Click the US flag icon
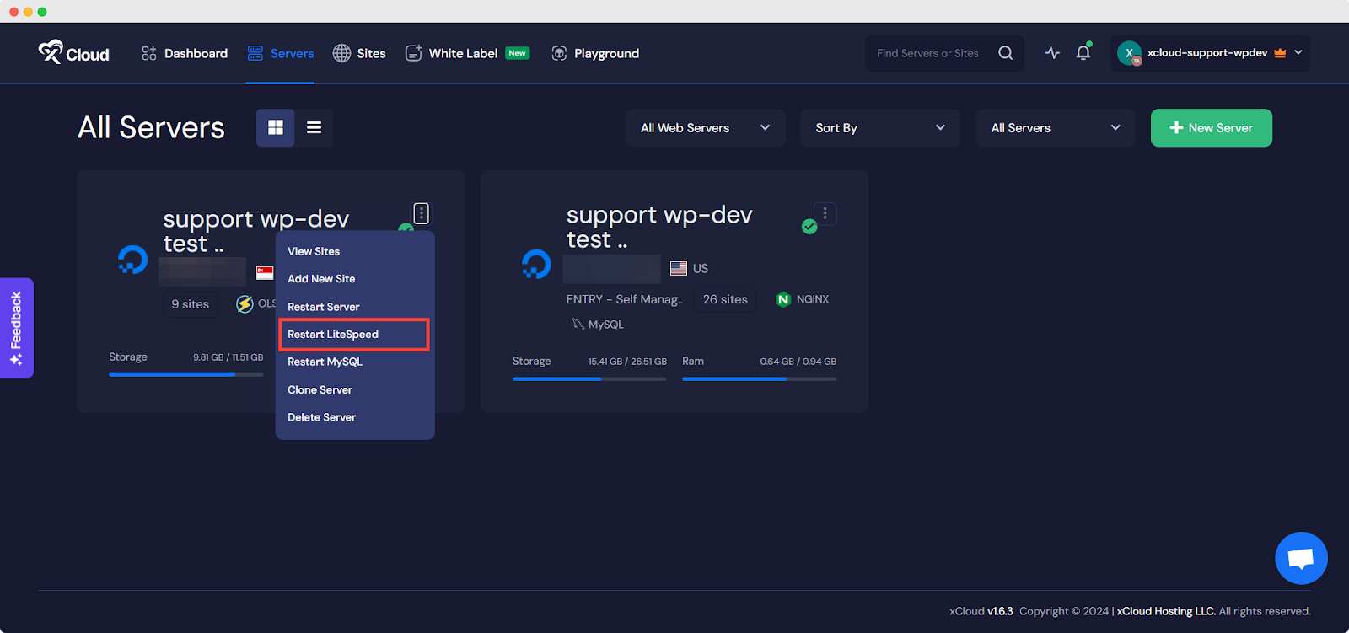The height and width of the screenshot is (633, 1349). tap(679, 268)
